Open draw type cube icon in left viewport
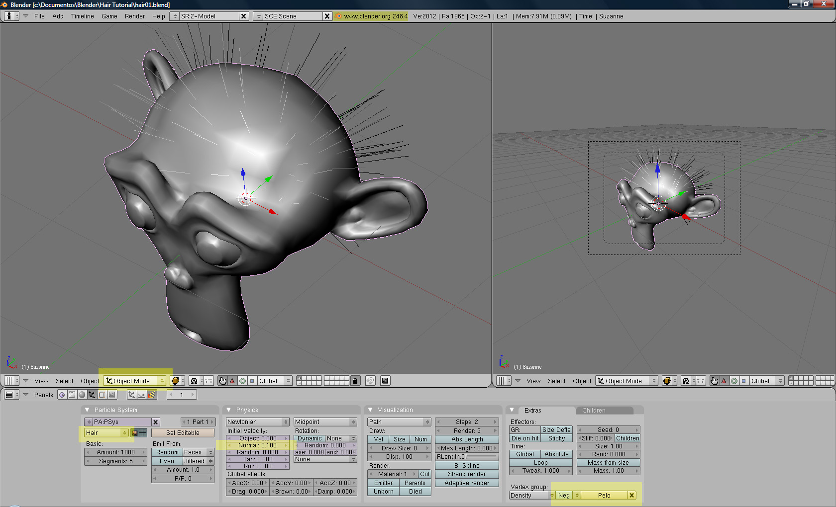This screenshot has width=836, height=507. (177, 381)
